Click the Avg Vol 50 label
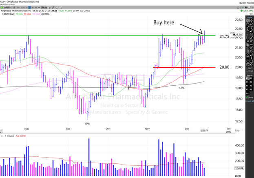The height and width of the screenshot is (178, 254). [20, 136]
